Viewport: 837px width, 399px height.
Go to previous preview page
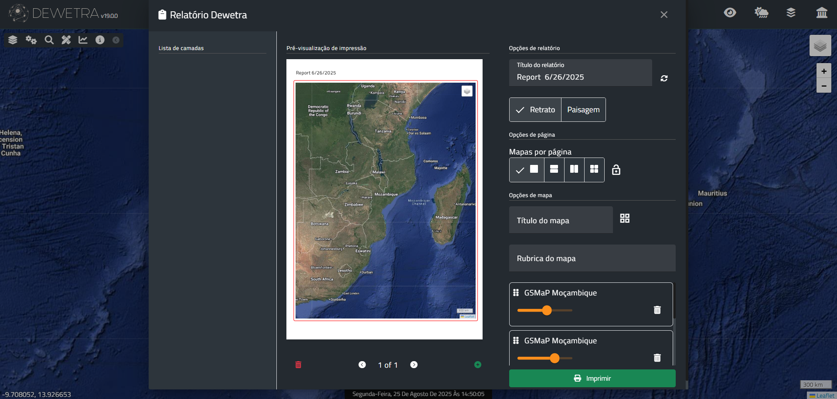(362, 365)
